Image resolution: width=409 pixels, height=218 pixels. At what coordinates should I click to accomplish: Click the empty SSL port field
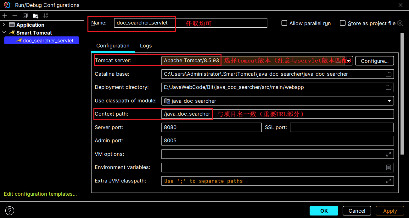342,128
